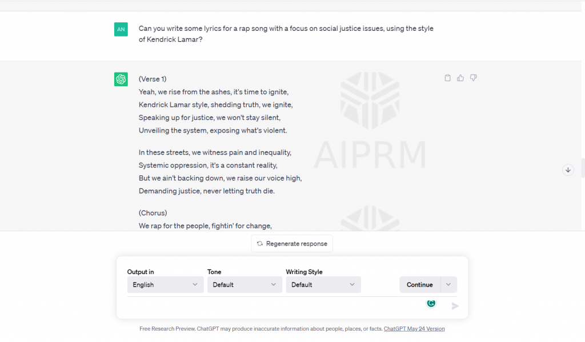Image resolution: width=585 pixels, height=342 pixels.
Task: Click the user prompt about Kendrick Lamar
Action: [286, 34]
